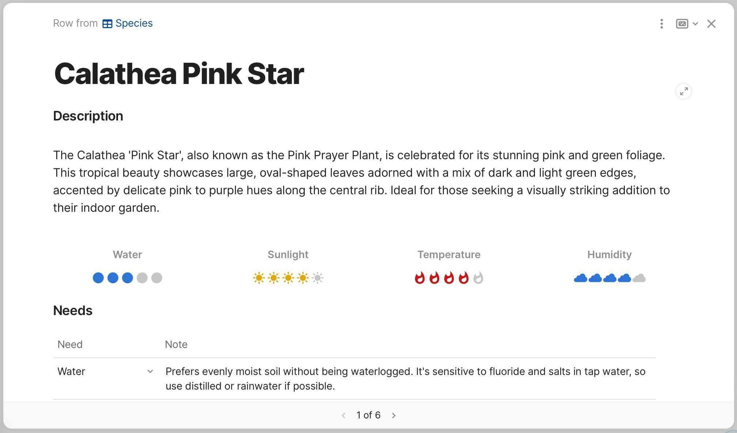Set Water rating to one dot
The image size is (737, 433).
[x=98, y=278]
